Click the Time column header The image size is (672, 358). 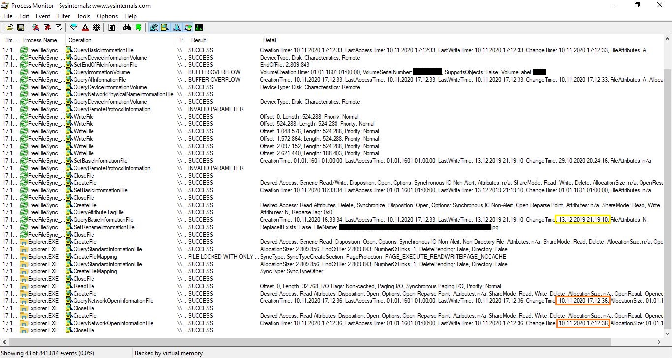(x=10, y=40)
